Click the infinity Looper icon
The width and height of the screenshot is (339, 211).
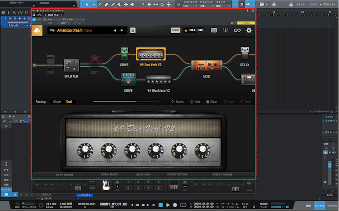tap(237, 30)
